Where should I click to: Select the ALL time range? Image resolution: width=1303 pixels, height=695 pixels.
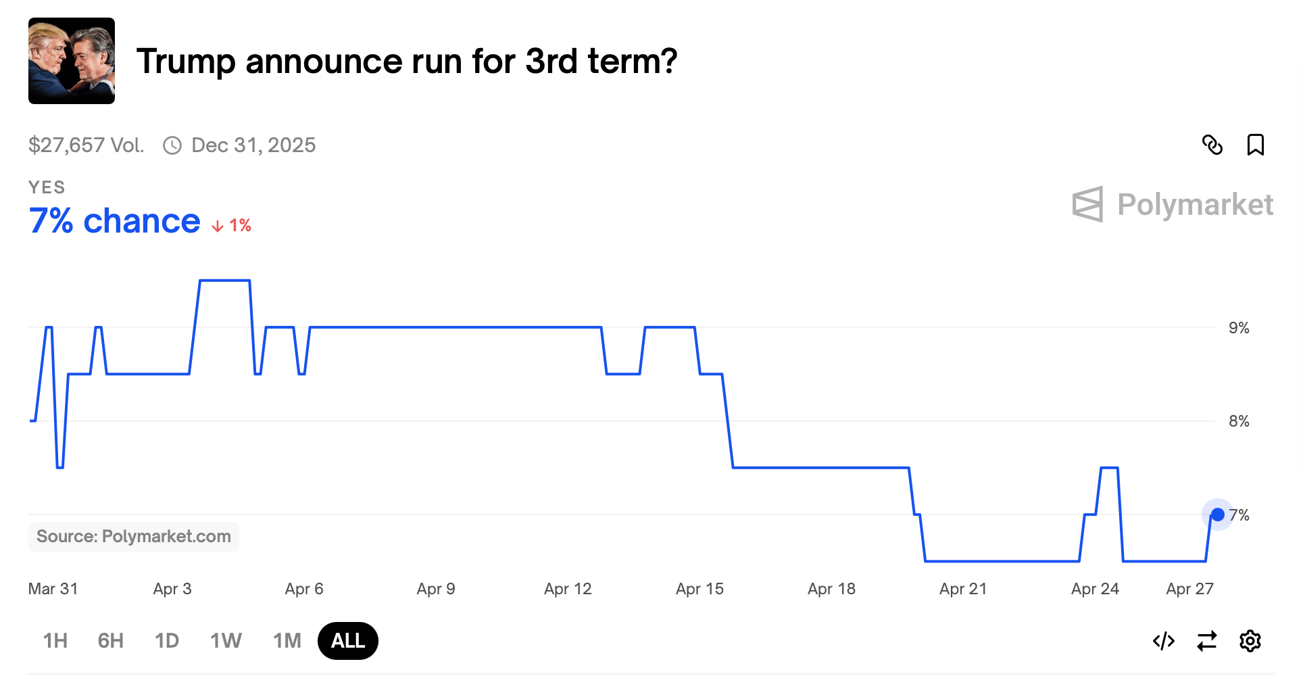pos(348,641)
